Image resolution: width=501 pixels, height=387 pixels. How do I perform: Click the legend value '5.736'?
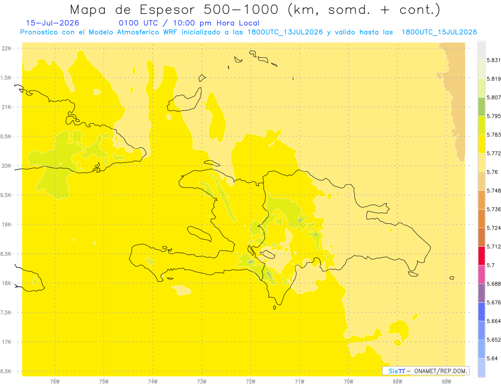click(493, 209)
